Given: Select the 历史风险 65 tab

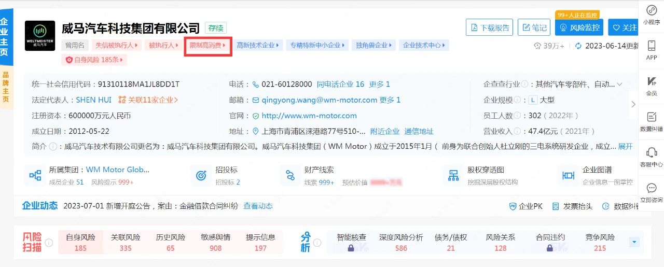Looking at the screenshot, I should (171, 243).
